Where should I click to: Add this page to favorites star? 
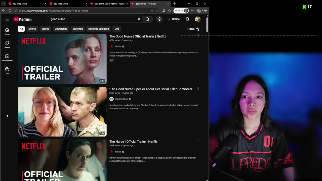(157, 11)
